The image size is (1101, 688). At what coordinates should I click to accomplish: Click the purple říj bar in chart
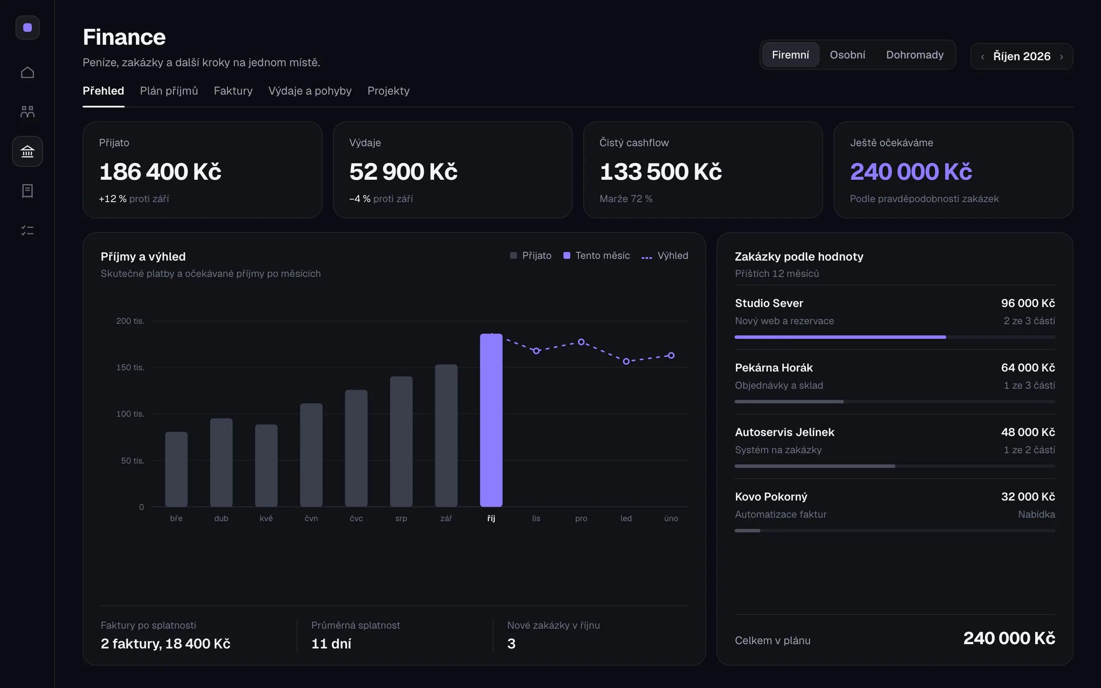pyautogui.click(x=491, y=420)
